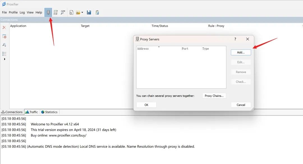Viewport: 303px width, 164px height.
Task: Sort connections by Application column
Action: pyautogui.click(x=45, y=26)
